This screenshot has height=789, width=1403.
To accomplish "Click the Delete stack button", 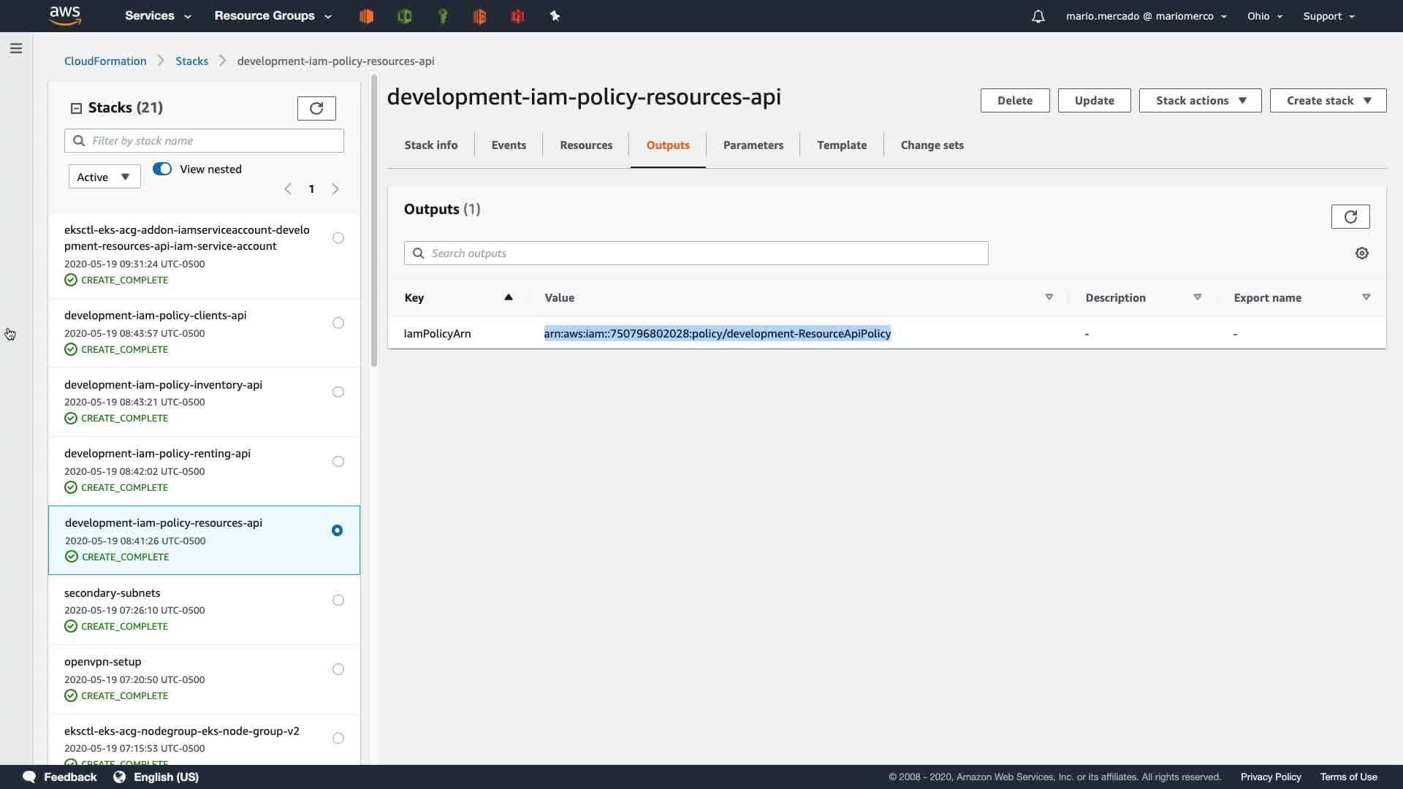I will pos(1014,100).
